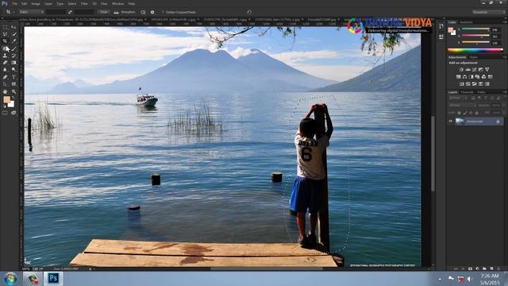
Task: Select the Clone Stamp tool
Action: 5,56
